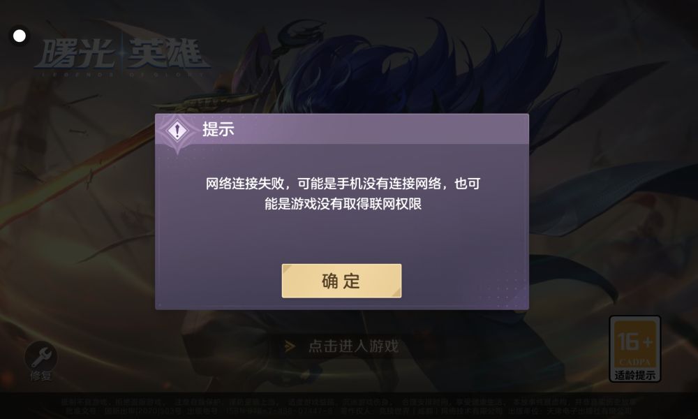Click the 曙光 part of the game logo
698x419 pixels.
75,54
